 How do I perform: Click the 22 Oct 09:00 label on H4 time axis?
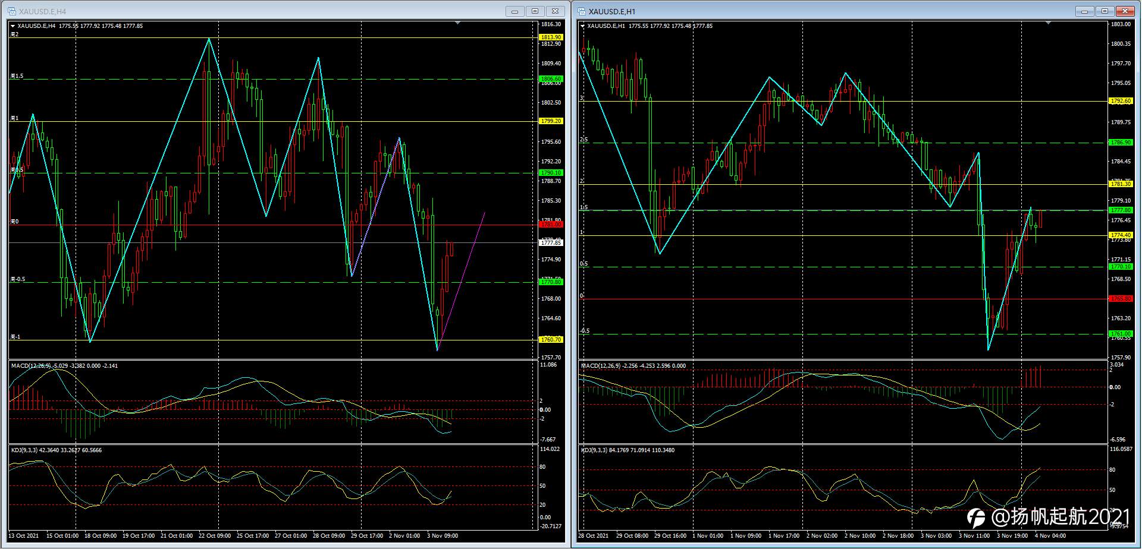pyautogui.click(x=215, y=536)
